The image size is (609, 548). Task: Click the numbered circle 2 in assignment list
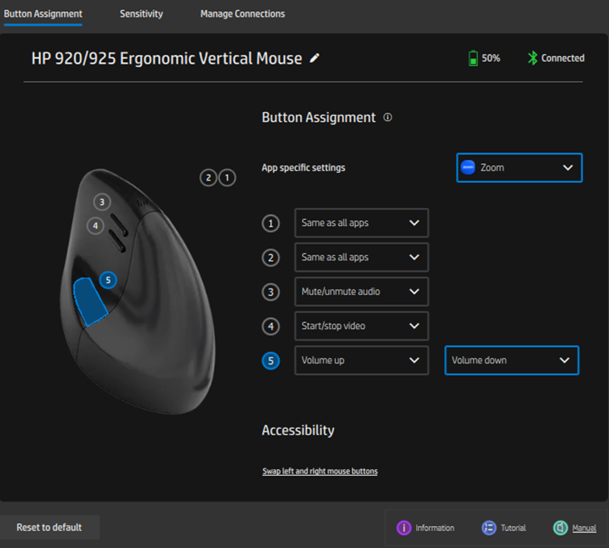[x=271, y=258]
